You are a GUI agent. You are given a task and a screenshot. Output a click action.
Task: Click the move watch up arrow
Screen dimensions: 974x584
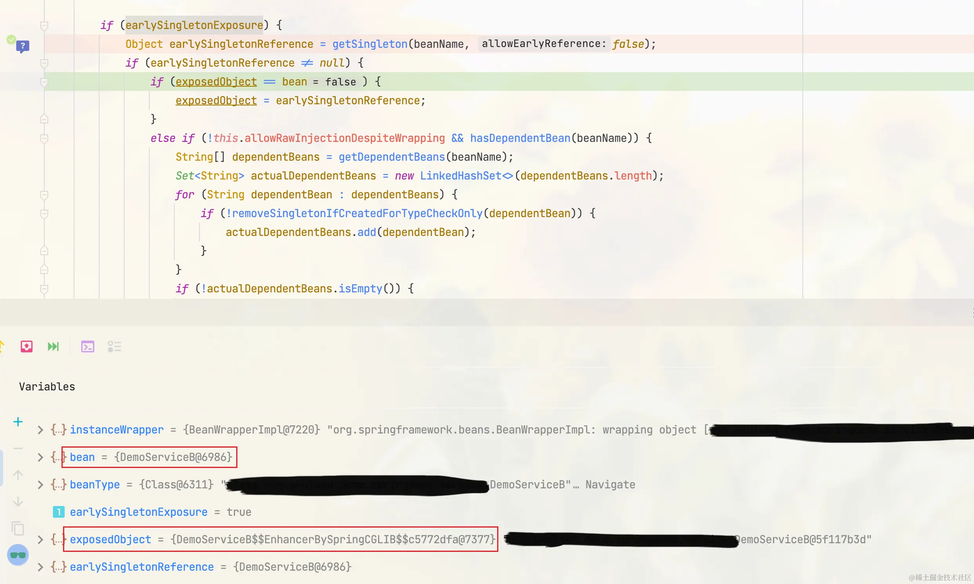point(18,475)
